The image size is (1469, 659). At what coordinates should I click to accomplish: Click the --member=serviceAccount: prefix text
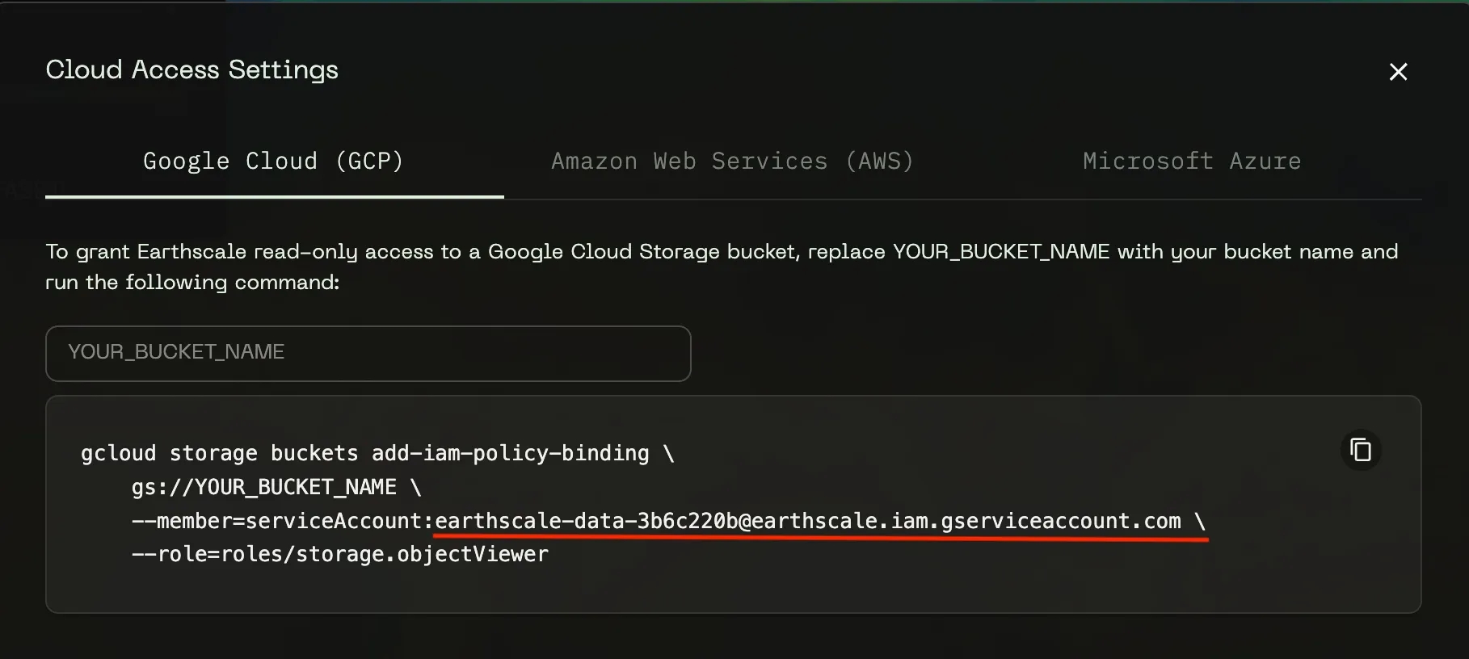point(283,522)
